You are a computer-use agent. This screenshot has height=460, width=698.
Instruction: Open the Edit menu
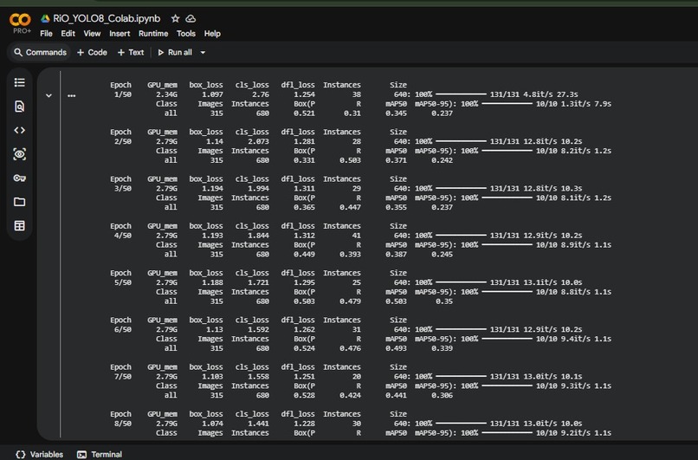68,34
